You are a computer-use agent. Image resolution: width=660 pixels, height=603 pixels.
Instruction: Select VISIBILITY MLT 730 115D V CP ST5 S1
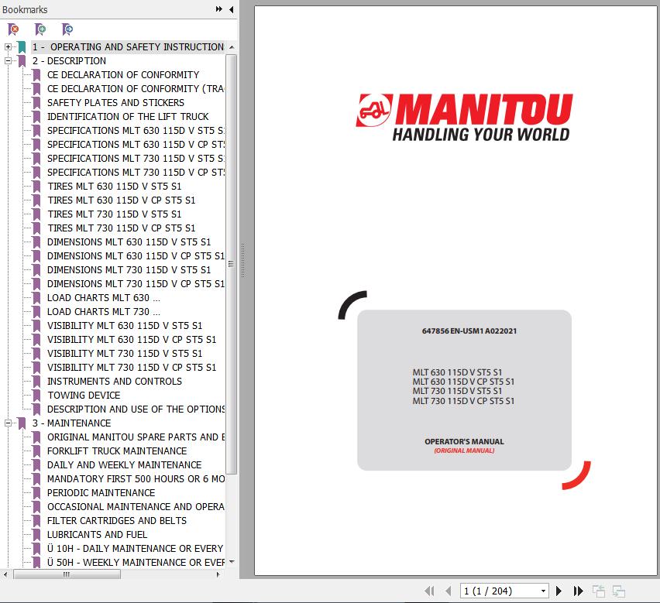pyautogui.click(x=132, y=367)
